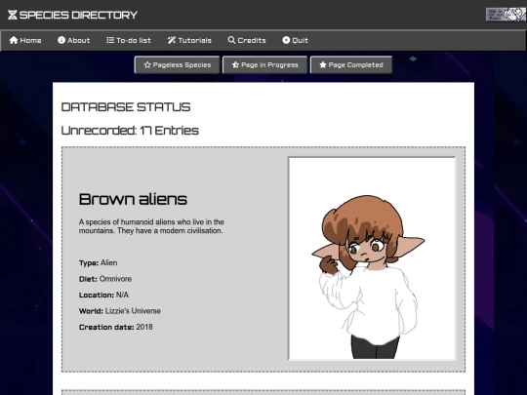The image size is (527, 395).
Task: Click the Page Completed filled star icon
Action: tap(323, 64)
